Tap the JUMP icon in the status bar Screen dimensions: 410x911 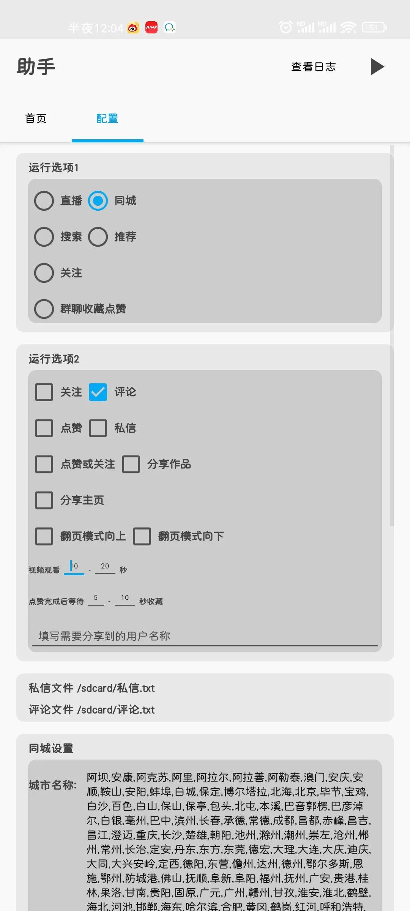tap(151, 27)
